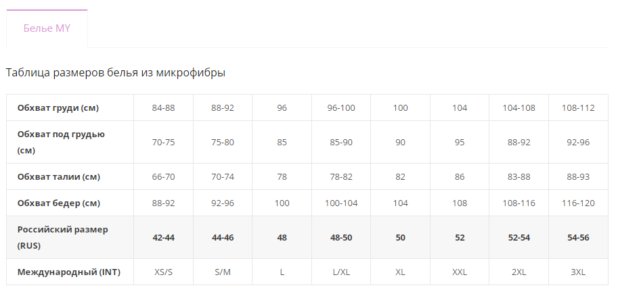Click the 66-70 waist measurement cell
618x296 pixels.
tap(164, 177)
